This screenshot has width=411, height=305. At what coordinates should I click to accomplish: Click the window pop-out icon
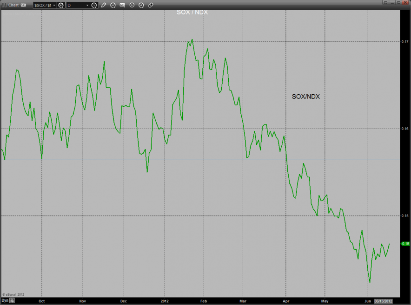[x=386, y=2]
